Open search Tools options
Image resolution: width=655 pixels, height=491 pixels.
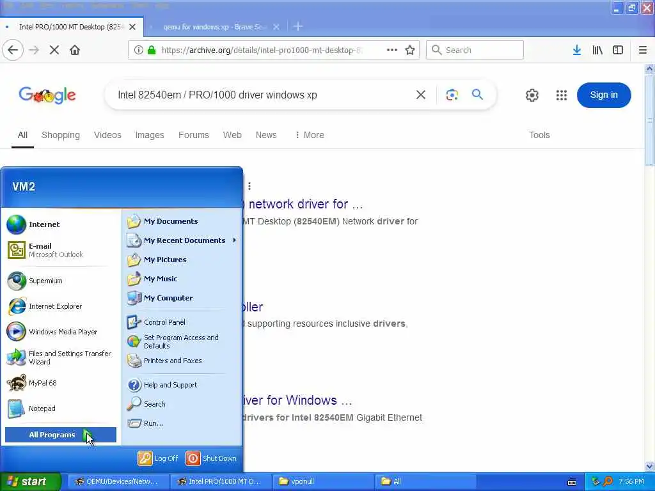pos(539,135)
